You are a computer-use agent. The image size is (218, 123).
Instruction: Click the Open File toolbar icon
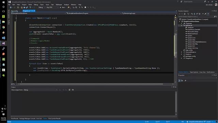22,8
